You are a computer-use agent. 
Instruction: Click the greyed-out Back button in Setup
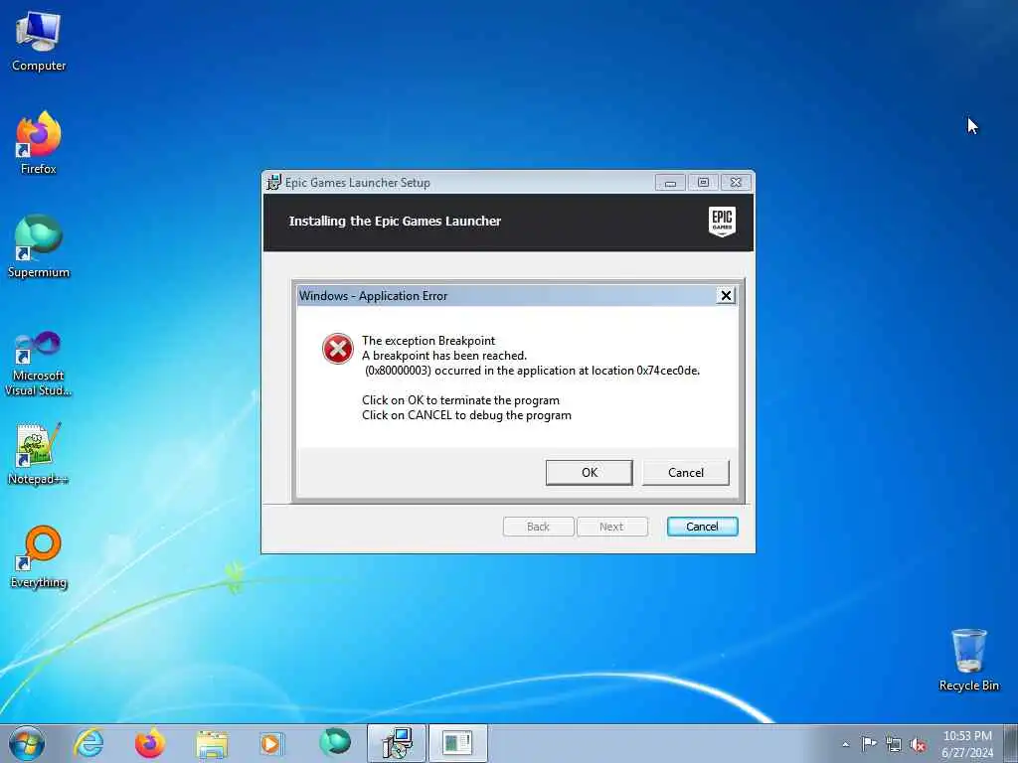(x=538, y=527)
